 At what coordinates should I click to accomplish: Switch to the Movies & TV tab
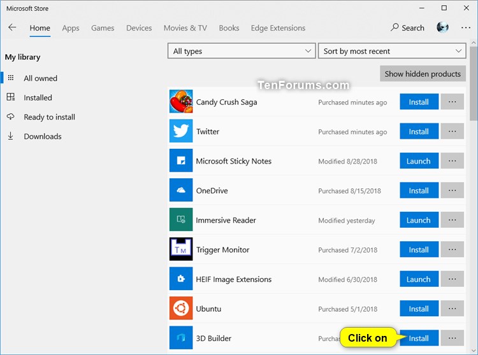tap(185, 28)
